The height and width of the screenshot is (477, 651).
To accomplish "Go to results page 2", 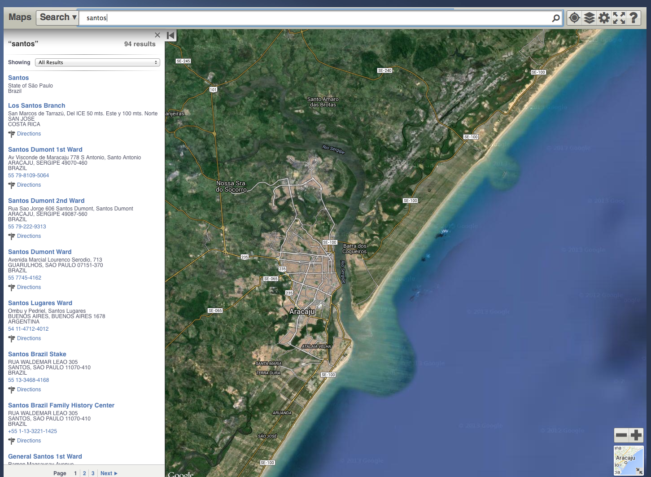I will [x=84, y=473].
